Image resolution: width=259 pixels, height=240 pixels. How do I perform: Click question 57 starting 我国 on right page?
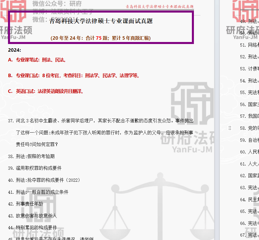[249, 116]
